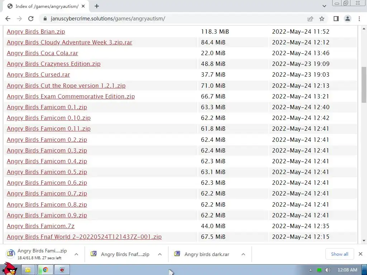Viewport: 367px width, 275px height.
Task: Open the profile avatar menu
Action: (x=348, y=19)
